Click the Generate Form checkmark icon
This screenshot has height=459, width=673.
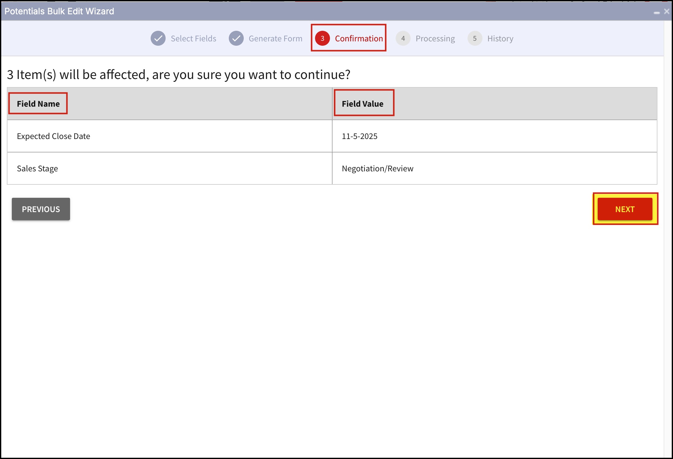(236, 39)
